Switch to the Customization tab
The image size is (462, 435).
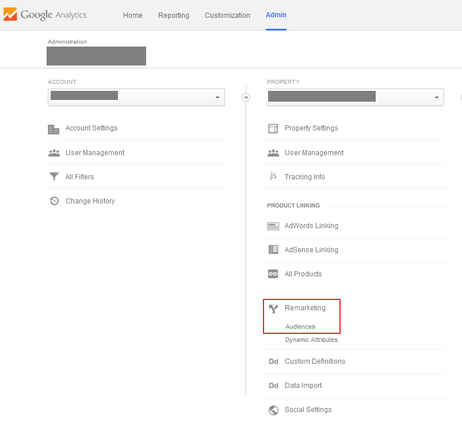[227, 16]
